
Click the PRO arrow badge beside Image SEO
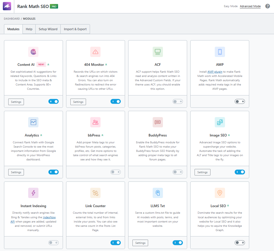[229, 135]
